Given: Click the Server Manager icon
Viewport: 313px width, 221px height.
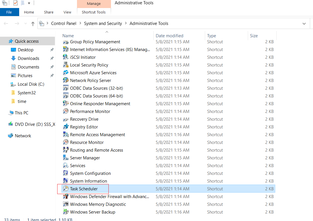Looking at the screenshot, I should 66,158.
